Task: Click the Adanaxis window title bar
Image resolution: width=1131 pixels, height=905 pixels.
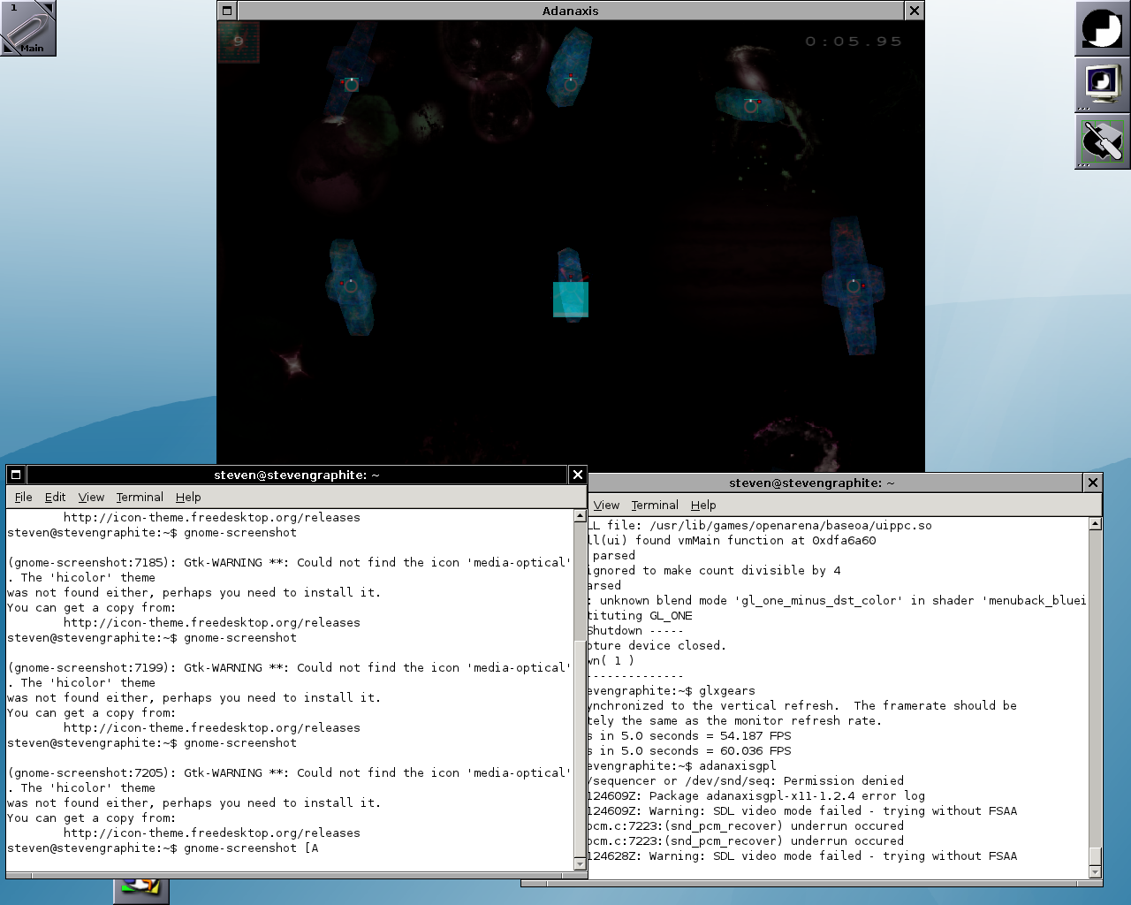Action: coord(570,11)
